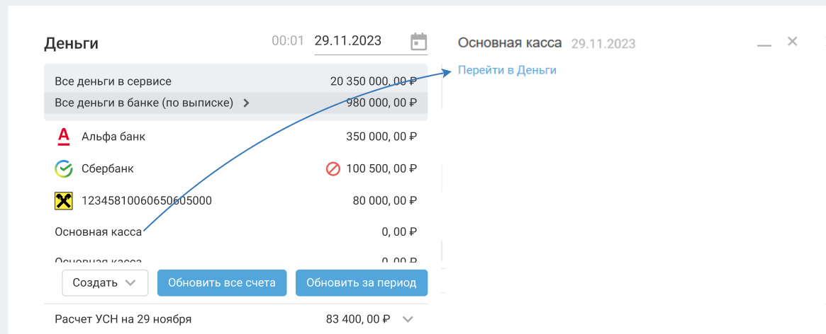The height and width of the screenshot is (334, 826).
Task: Click Обновить все счета button
Action: (221, 282)
